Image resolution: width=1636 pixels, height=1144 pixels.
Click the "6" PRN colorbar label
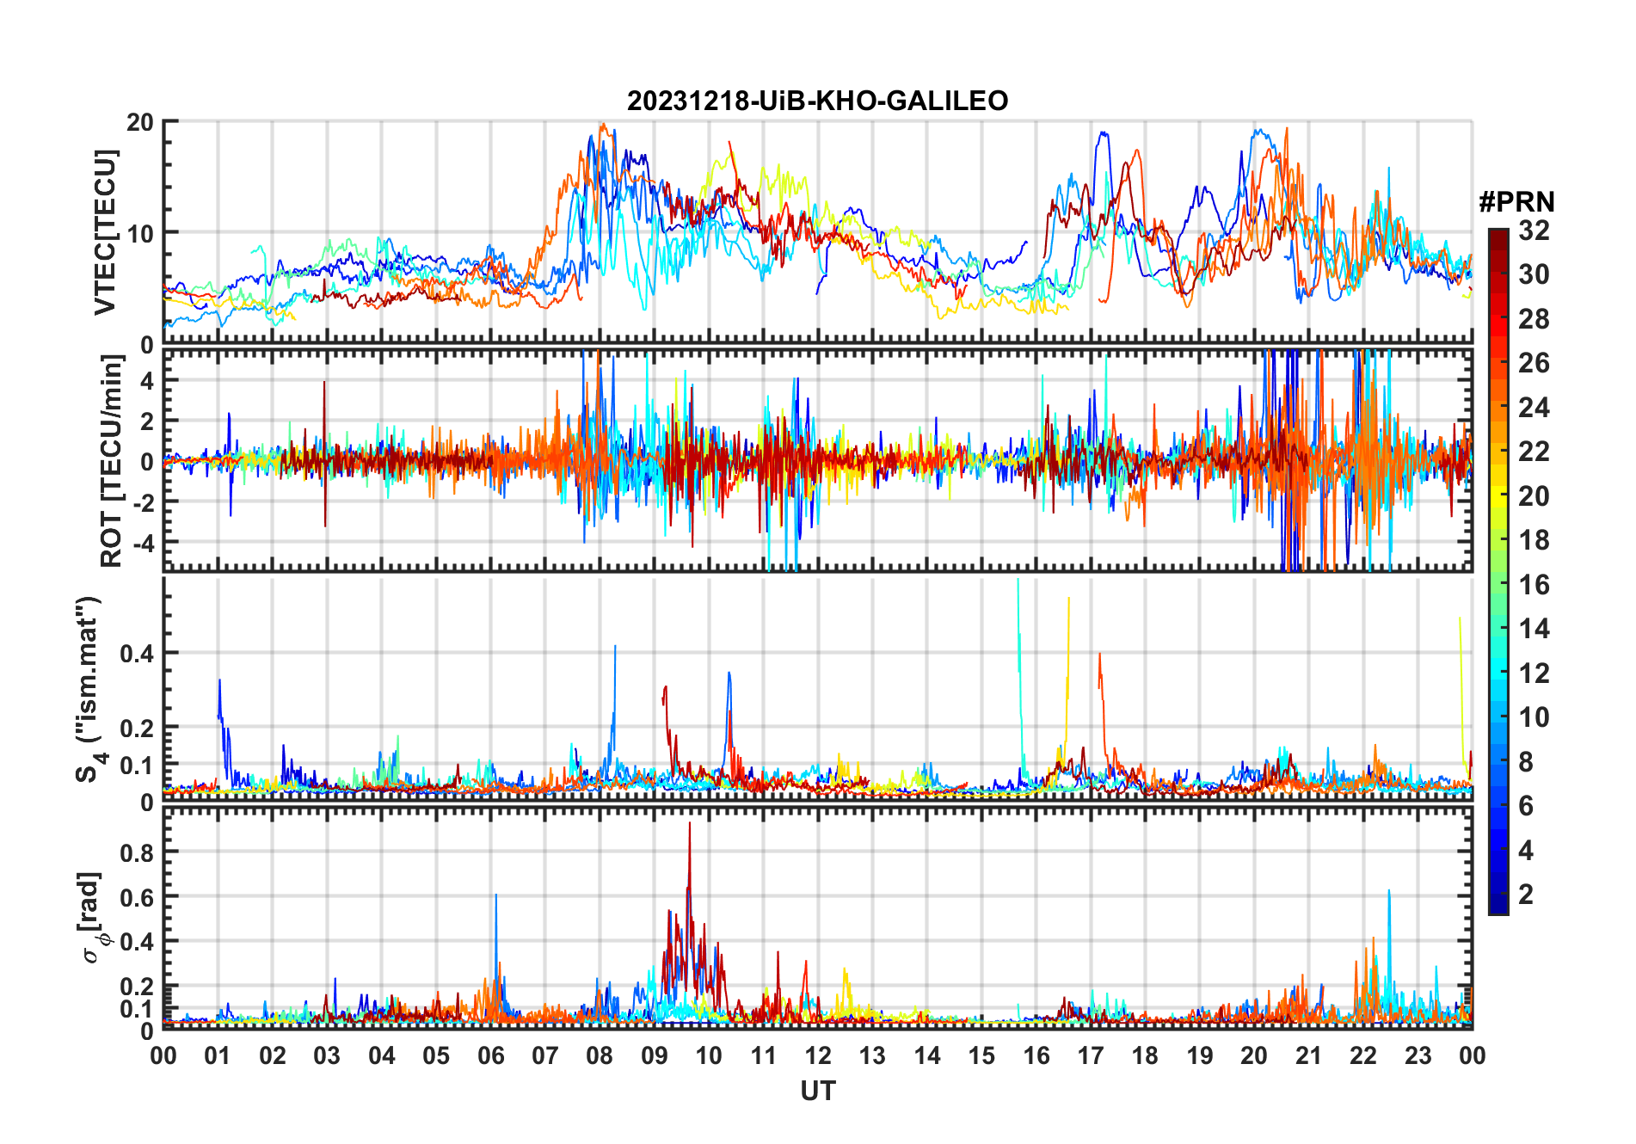[x=1526, y=806]
